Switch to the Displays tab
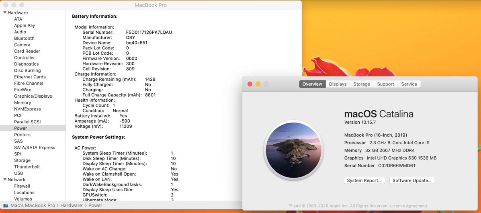 click(x=338, y=84)
